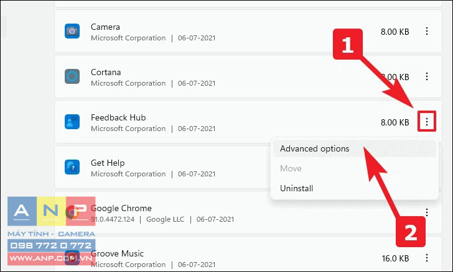Click Camera's 8.00 KB size value
This screenshot has width=453, height=272.
(395, 32)
